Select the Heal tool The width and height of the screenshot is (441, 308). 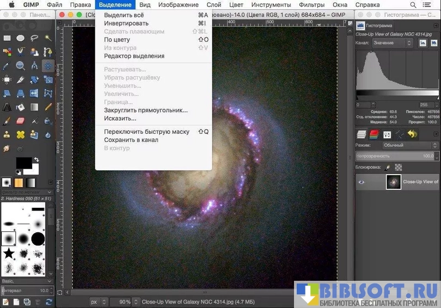point(21,134)
